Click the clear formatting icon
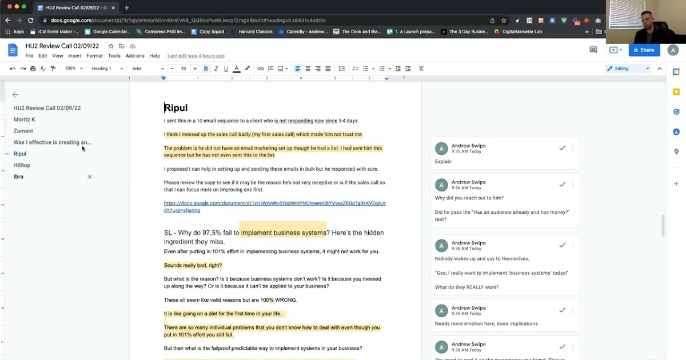The height and width of the screenshot is (360, 686). (421, 69)
